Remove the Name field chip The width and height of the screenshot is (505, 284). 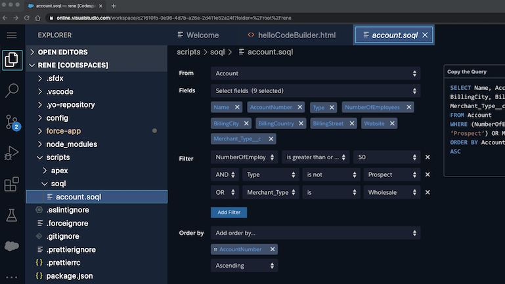[237, 107]
